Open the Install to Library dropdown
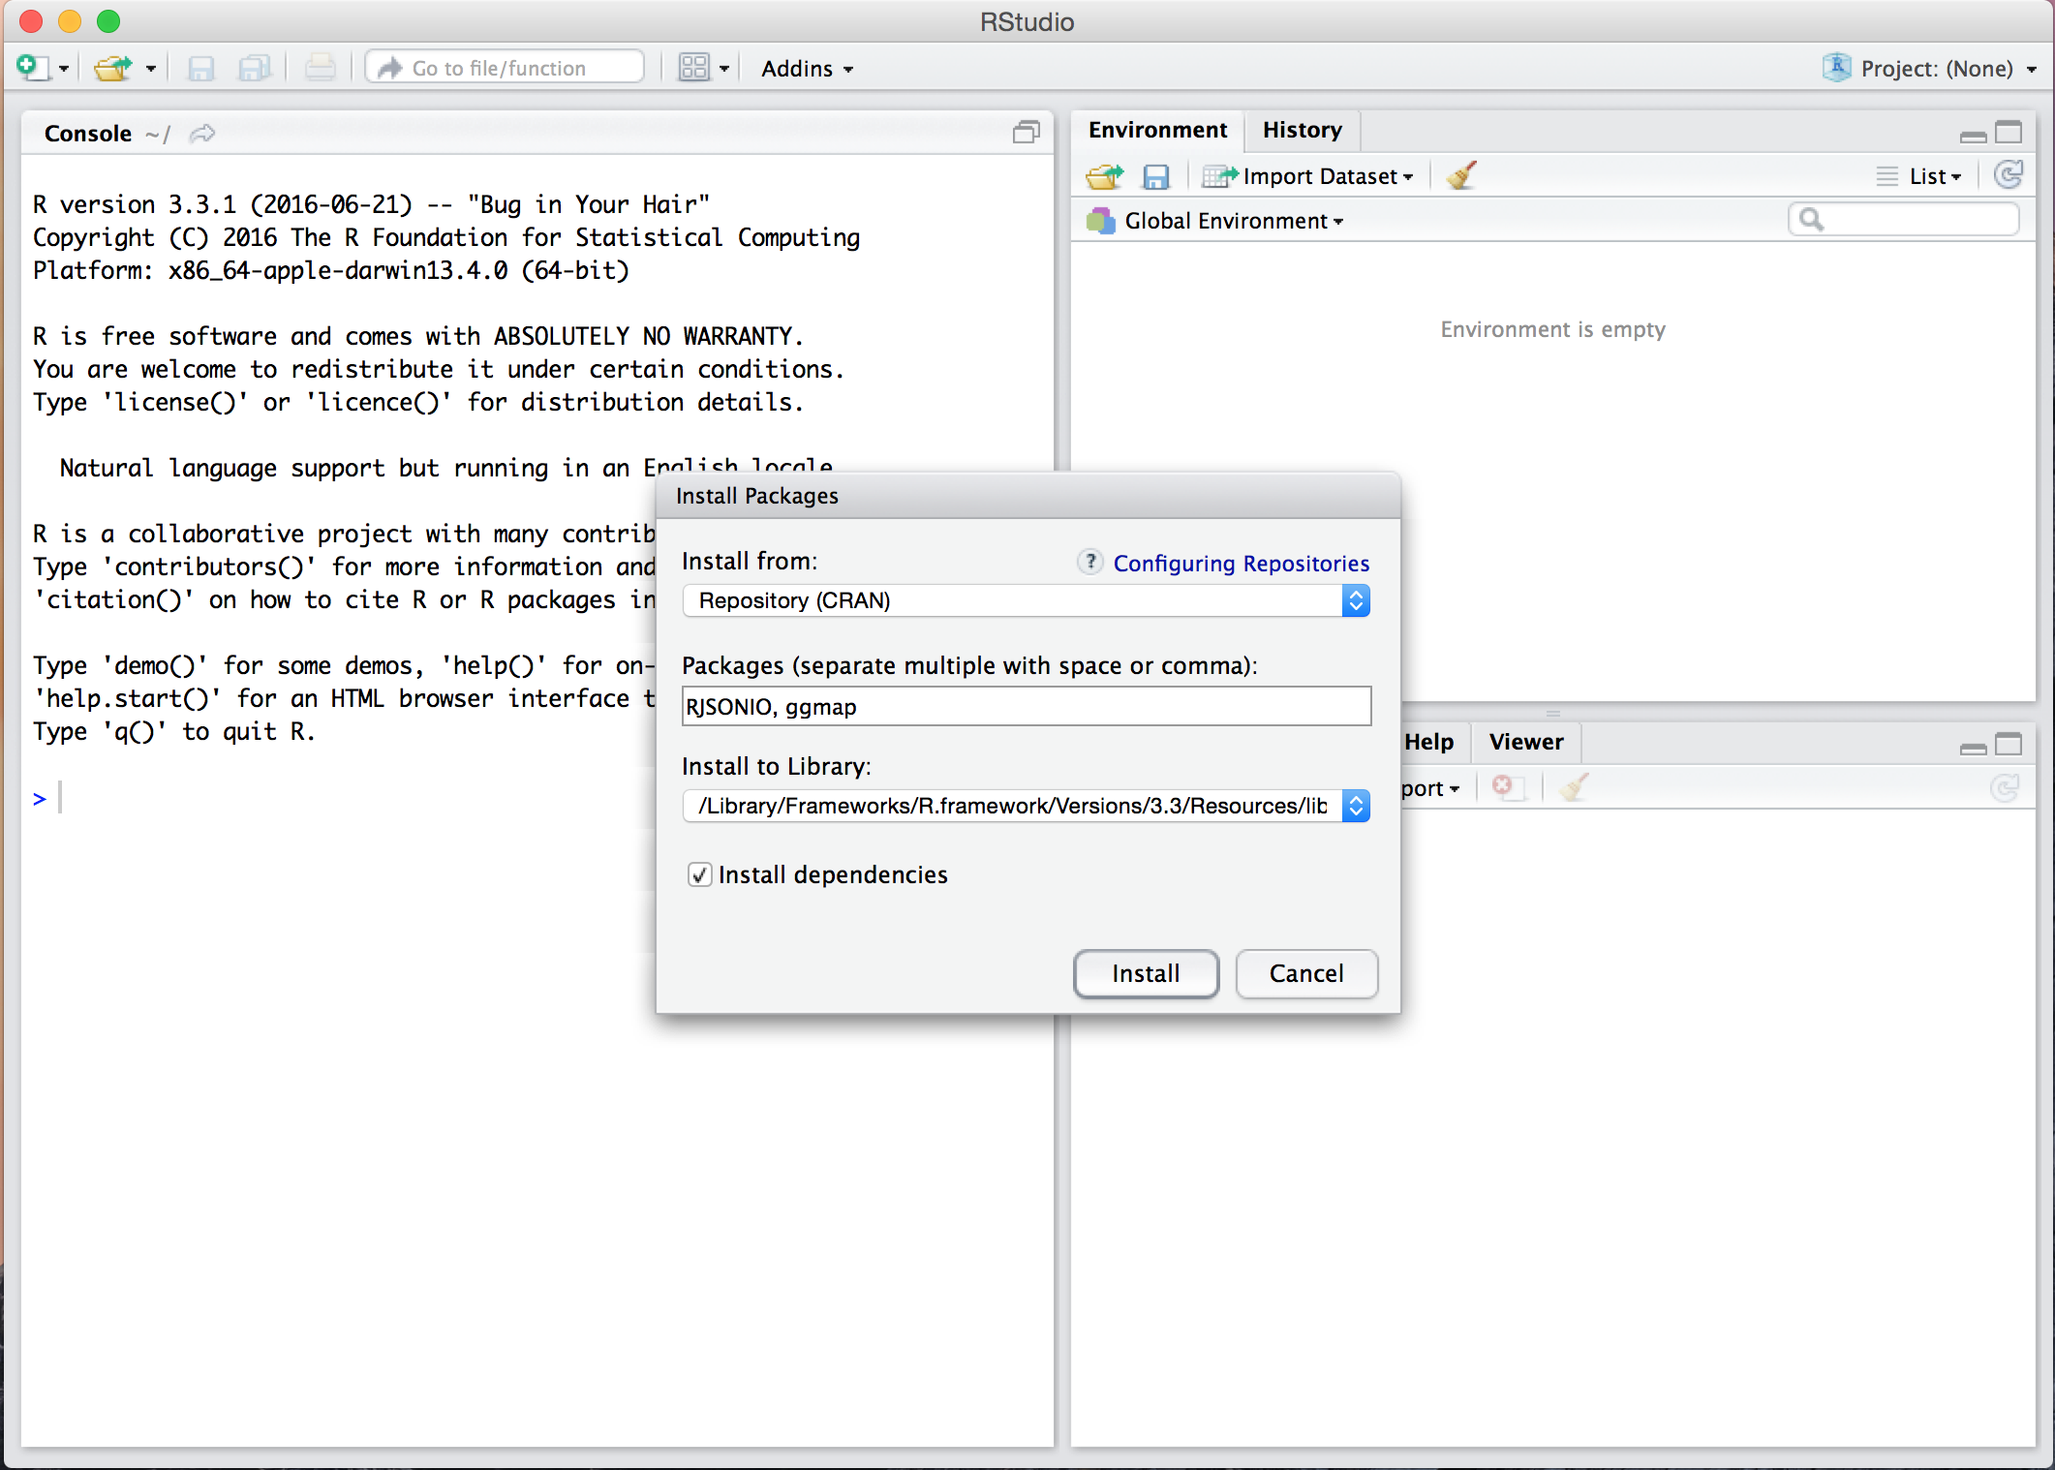The height and width of the screenshot is (1470, 2055). tap(1026, 806)
